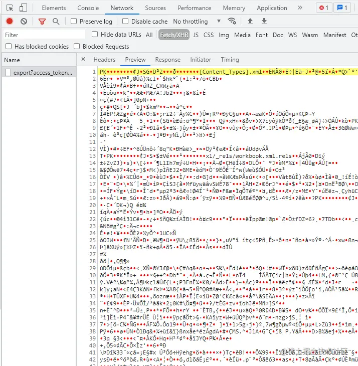The height and width of the screenshot is (366, 358).
Task: Filter requests by Media
Action: (242, 35)
